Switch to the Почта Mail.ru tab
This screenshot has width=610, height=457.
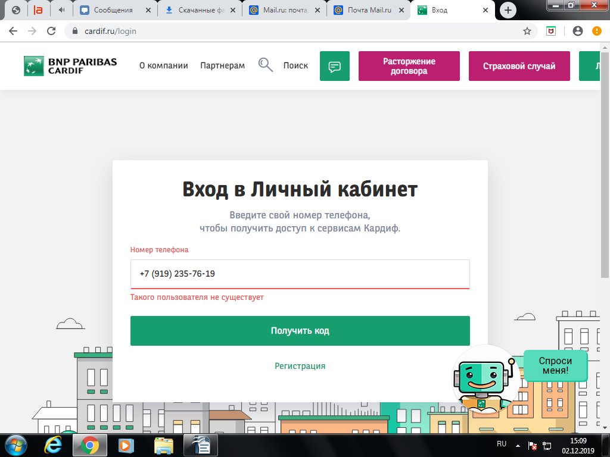[x=369, y=10]
